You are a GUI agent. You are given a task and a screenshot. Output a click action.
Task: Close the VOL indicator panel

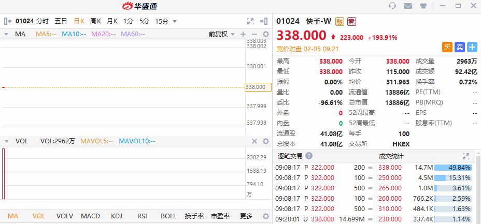(254, 141)
